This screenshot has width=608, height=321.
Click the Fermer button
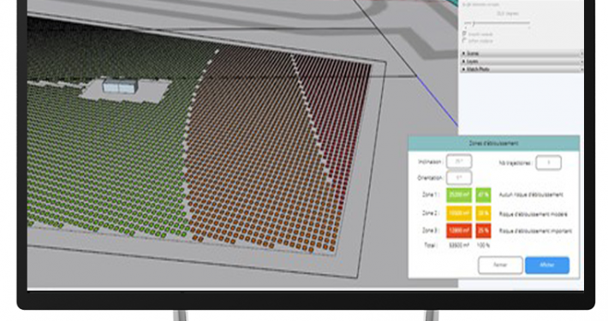[x=500, y=265]
